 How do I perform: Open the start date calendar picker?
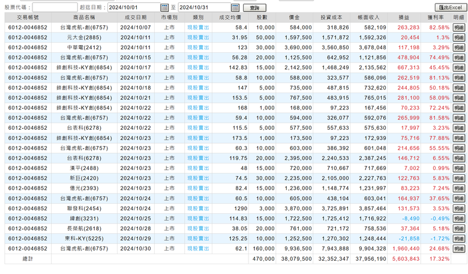tap(164, 7)
